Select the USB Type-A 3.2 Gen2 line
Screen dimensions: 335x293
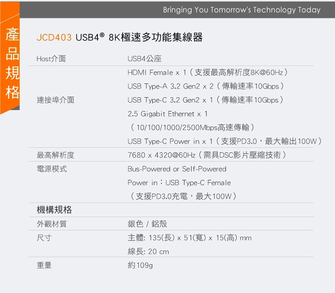(206, 87)
